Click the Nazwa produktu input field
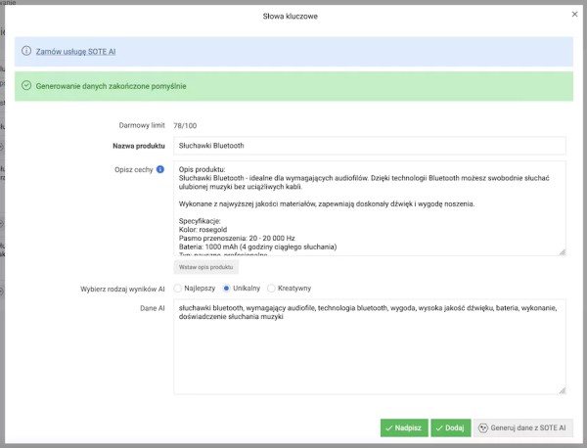This screenshot has height=448, width=587. pos(369,146)
